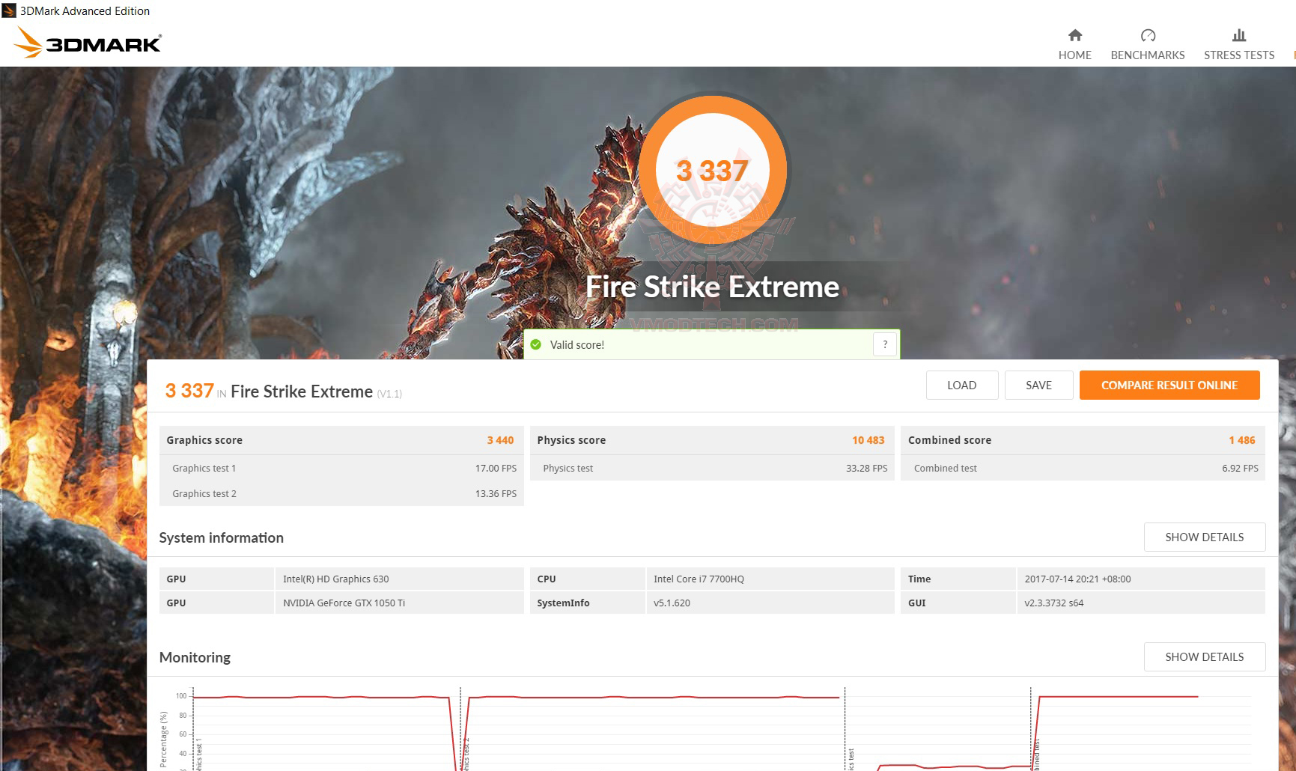Click the question mark help button
The image size is (1296, 771).
click(885, 344)
